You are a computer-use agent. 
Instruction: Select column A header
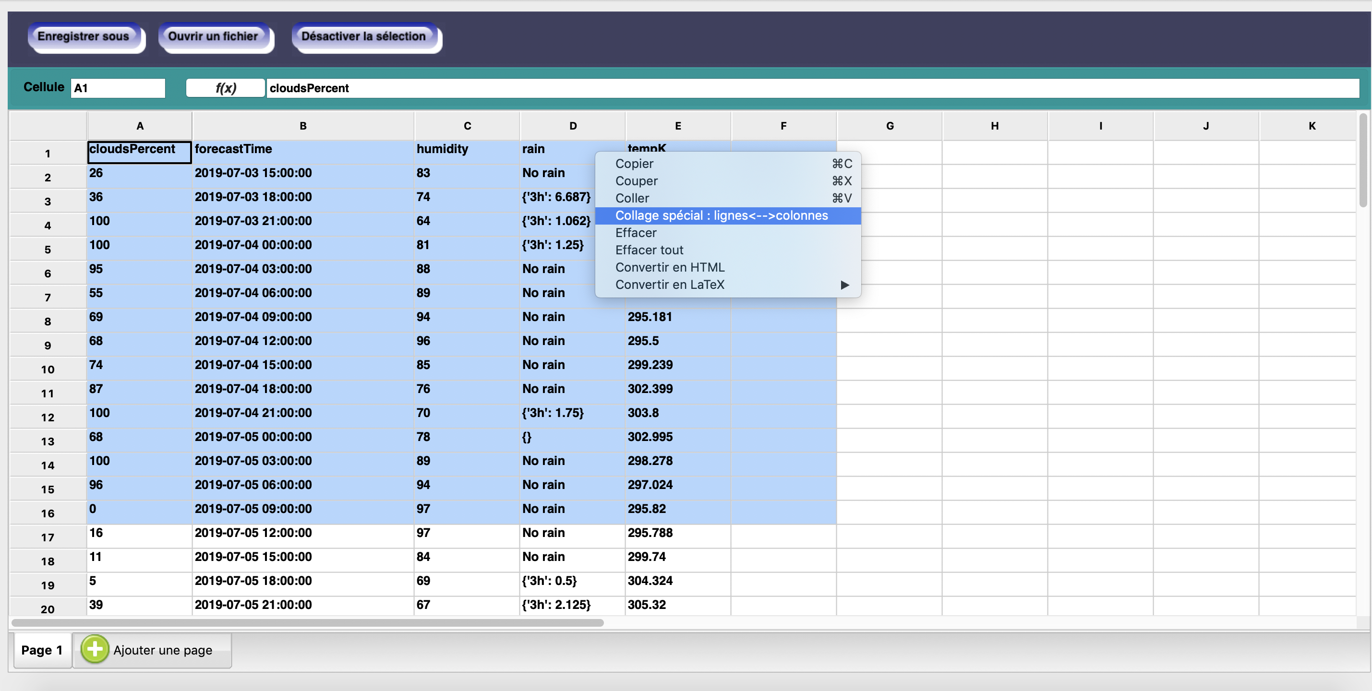pyautogui.click(x=140, y=126)
